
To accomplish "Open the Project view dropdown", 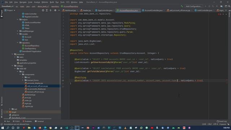I will [10, 10].
